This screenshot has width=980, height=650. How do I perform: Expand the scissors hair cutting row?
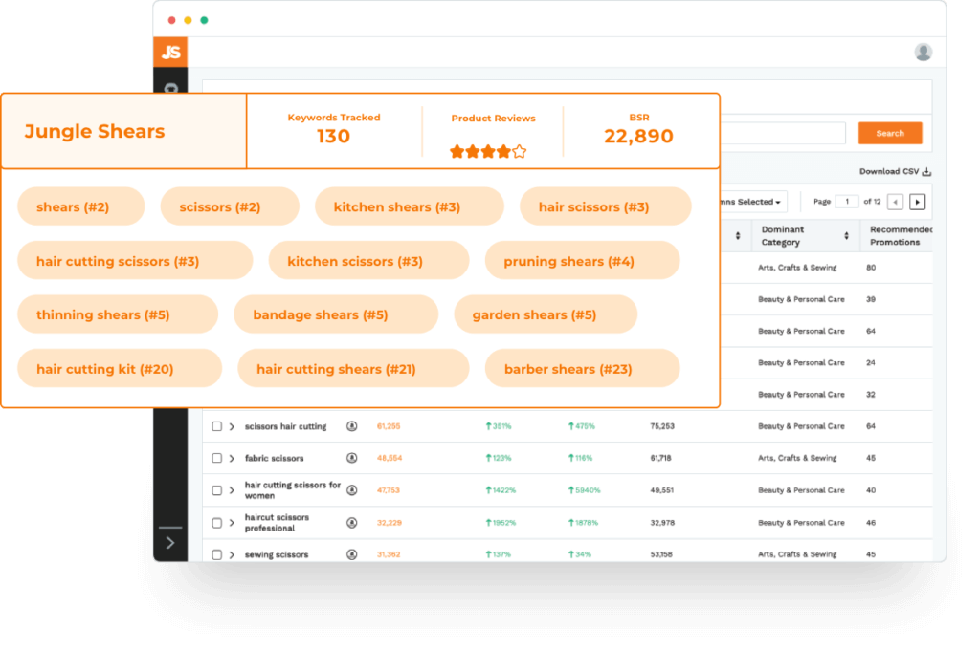click(x=232, y=426)
